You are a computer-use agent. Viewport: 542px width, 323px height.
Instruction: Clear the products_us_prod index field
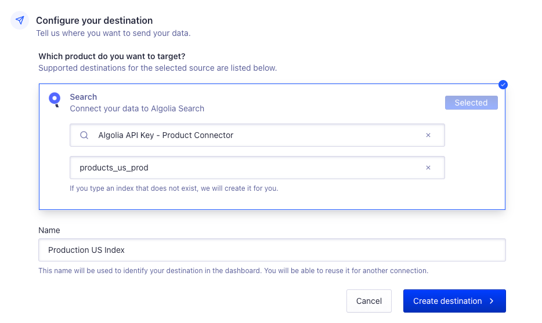pos(428,168)
